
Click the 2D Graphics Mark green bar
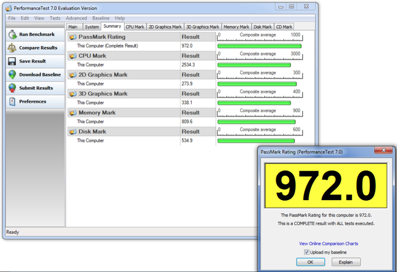point(257,84)
